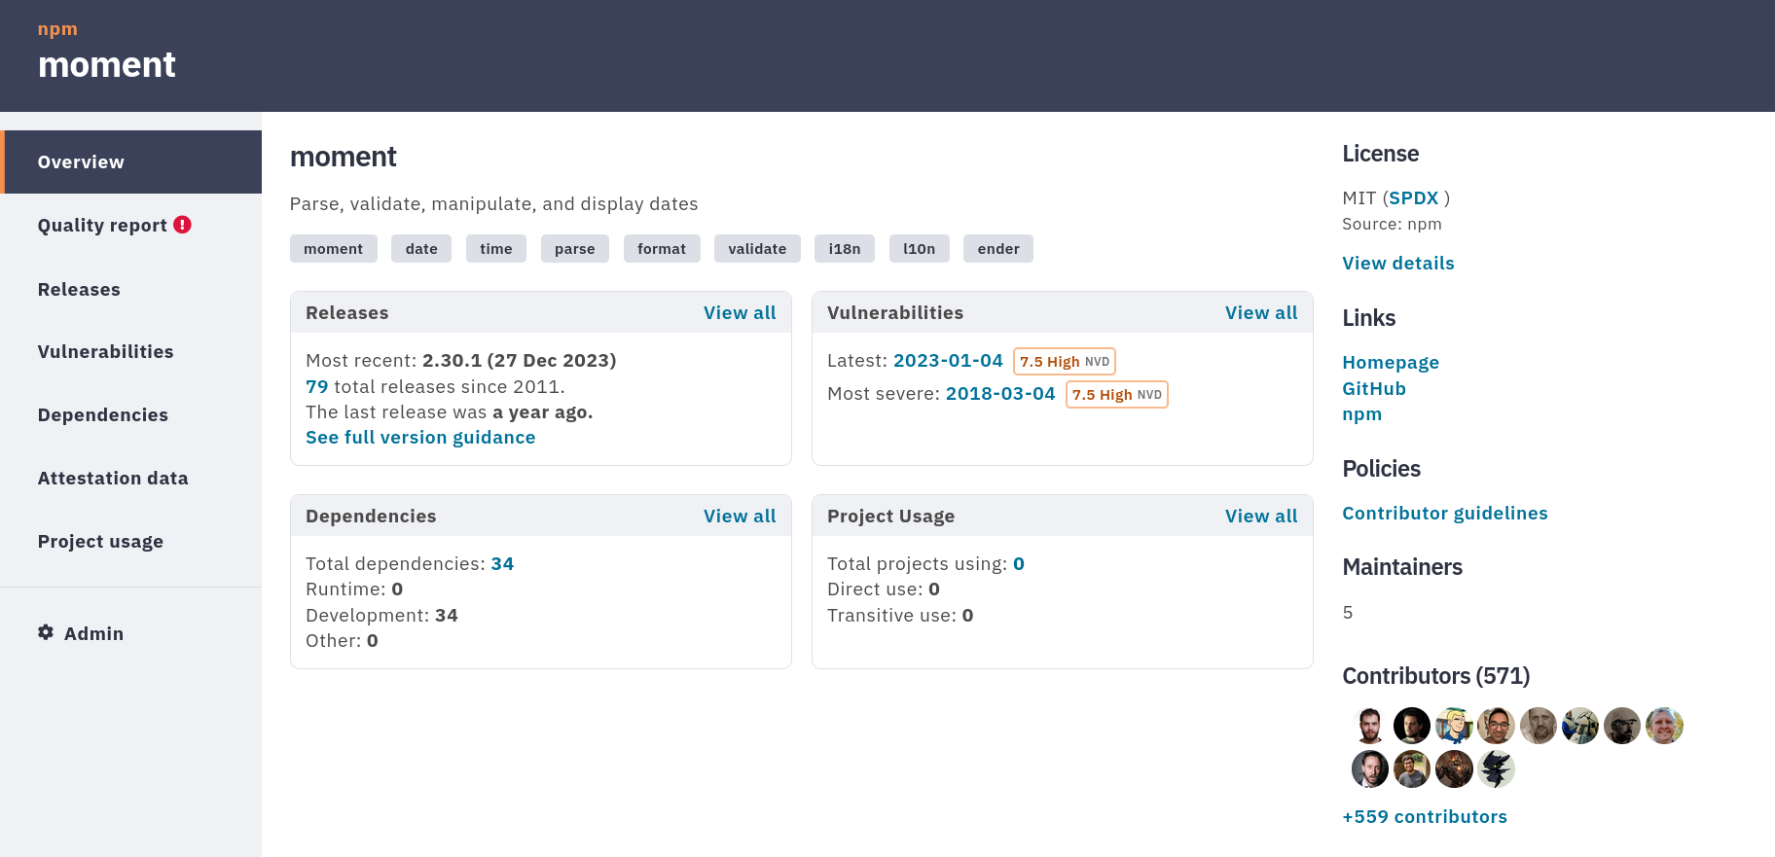Click the Admin gear icon
The height and width of the screenshot is (857, 1775).
pos(46,632)
